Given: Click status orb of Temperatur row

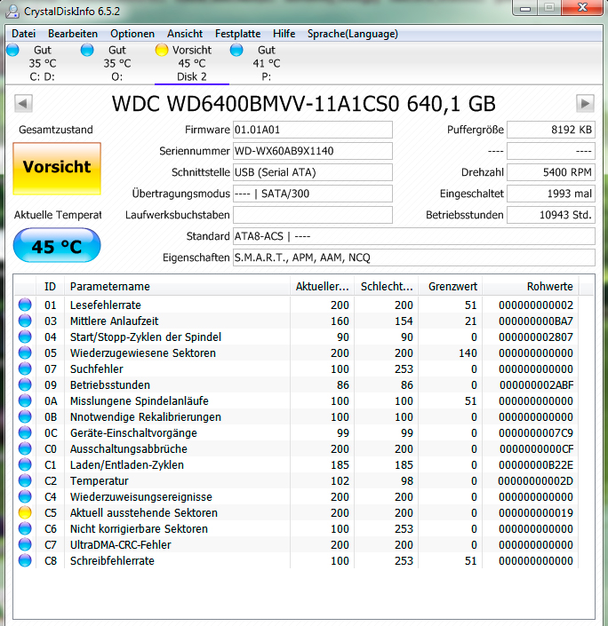Looking at the screenshot, I should (25, 480).
